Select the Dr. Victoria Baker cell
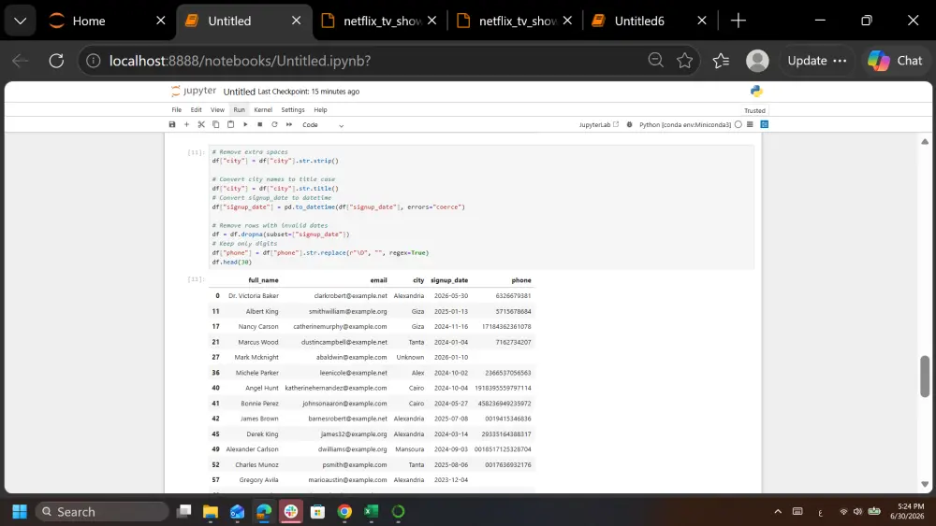Screen dimensions: 936x526 [253, 295]
